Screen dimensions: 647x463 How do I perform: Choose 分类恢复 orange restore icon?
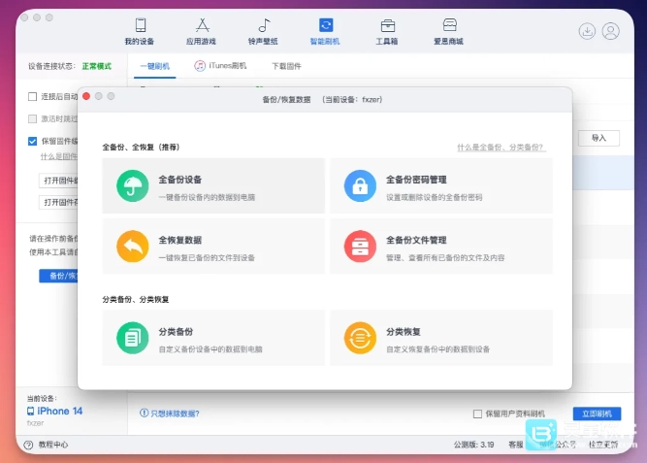pyautogui.click(x=360, y=338)
